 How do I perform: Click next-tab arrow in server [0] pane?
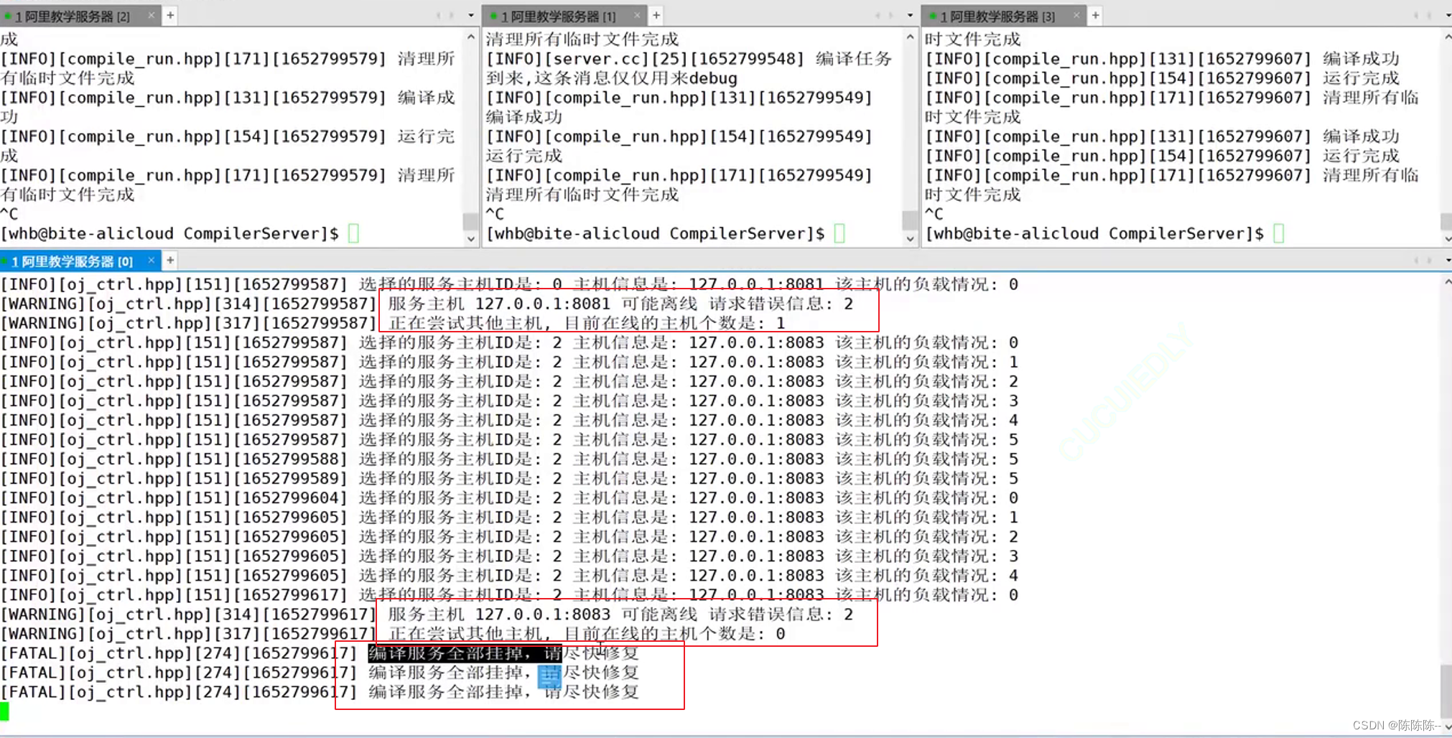tap(1430, 260)
